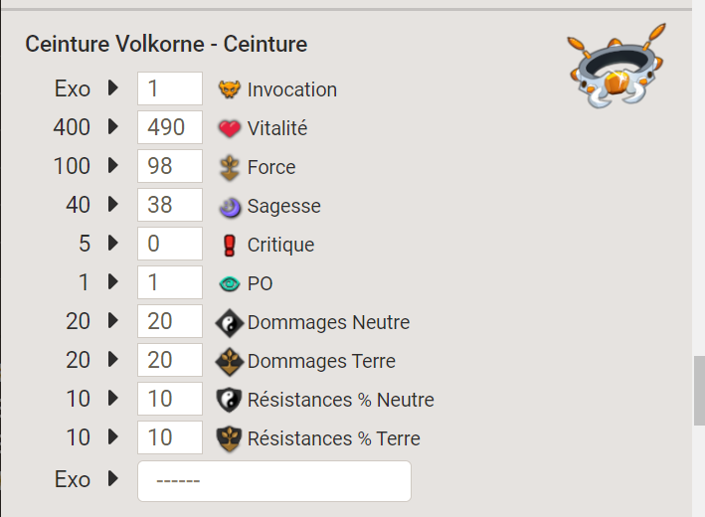Click the arrow next to 400 Vitalité
This screenshot has height=517, width=705.
coord(113,127)
